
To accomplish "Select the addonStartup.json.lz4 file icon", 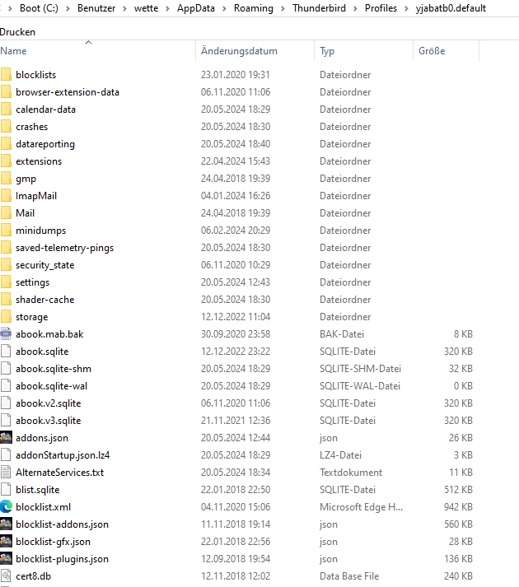I will (x=6, y=454).
